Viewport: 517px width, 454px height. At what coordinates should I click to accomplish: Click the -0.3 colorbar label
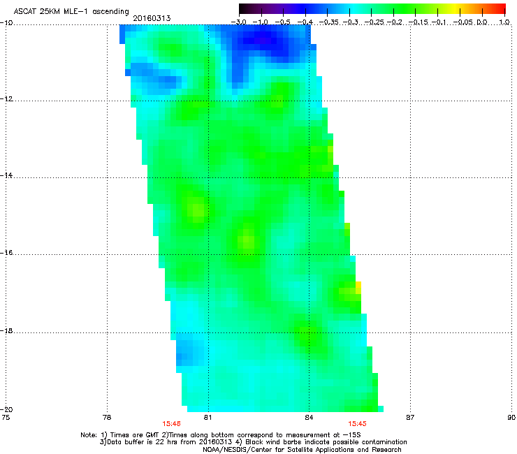[x=350, y=22]
